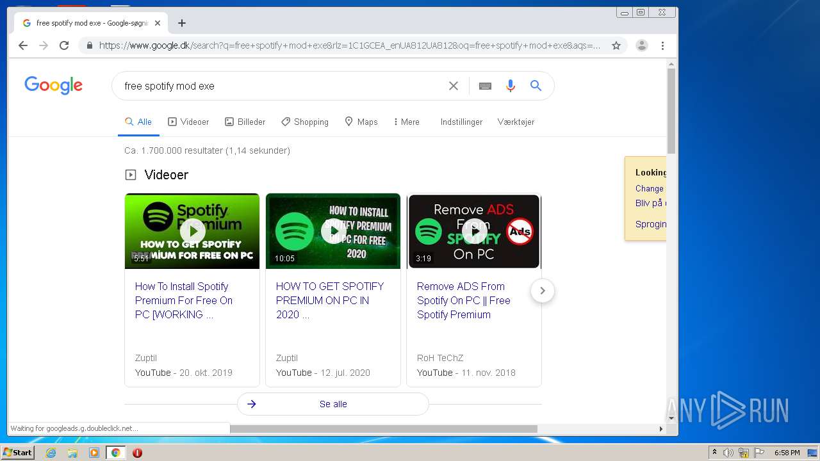
Task: Bookmark this page with the star icon
Action: [616, 45]
